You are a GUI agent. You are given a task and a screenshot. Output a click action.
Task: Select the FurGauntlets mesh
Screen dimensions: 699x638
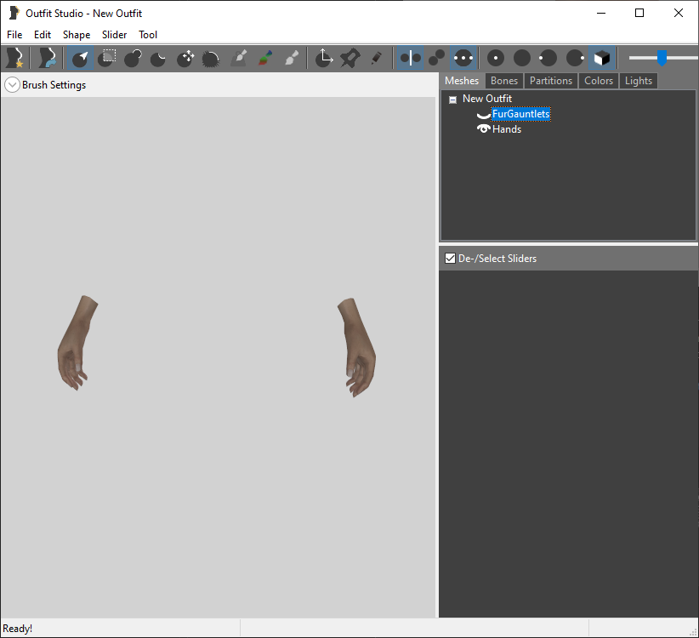click(x=520, y=114)
